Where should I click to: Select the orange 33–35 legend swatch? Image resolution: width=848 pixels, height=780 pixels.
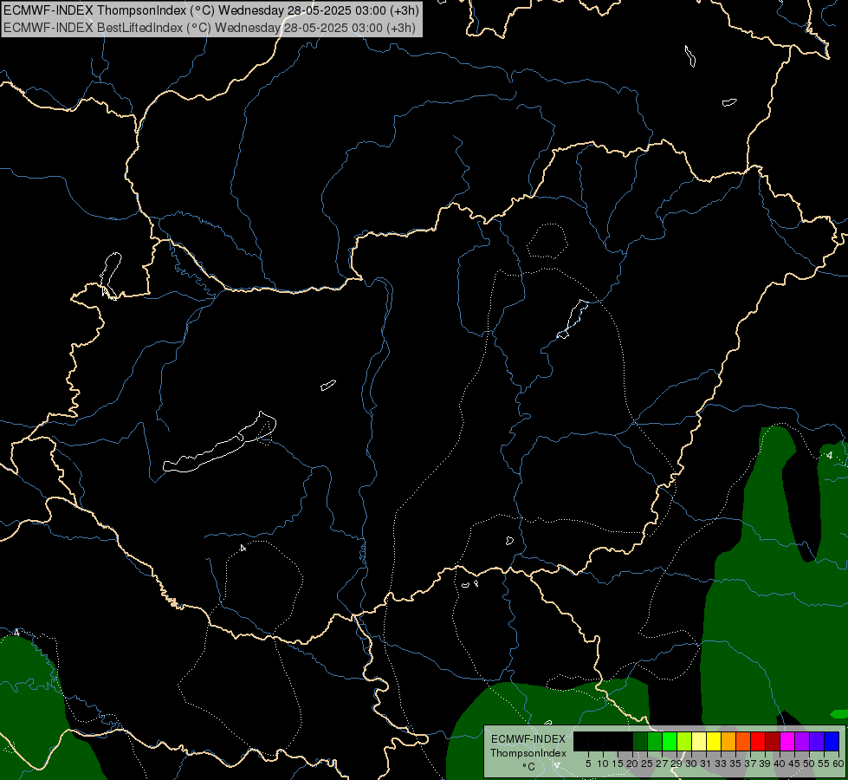728,741
